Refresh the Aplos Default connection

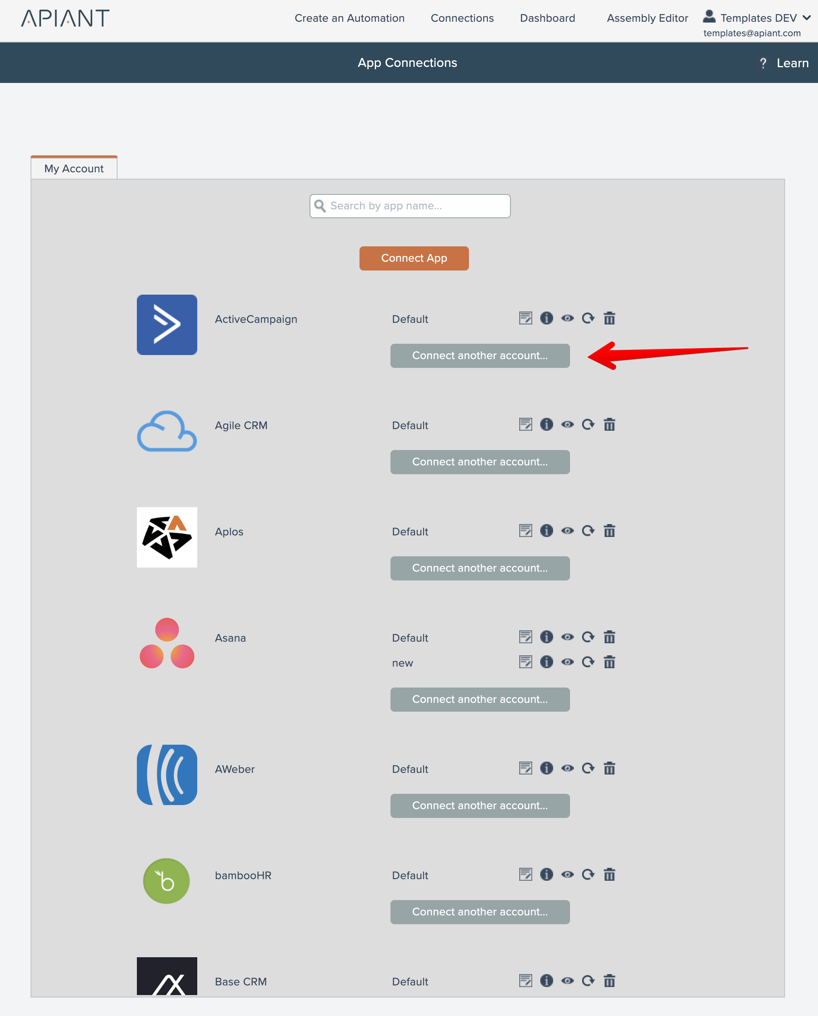tap(588, 531)
